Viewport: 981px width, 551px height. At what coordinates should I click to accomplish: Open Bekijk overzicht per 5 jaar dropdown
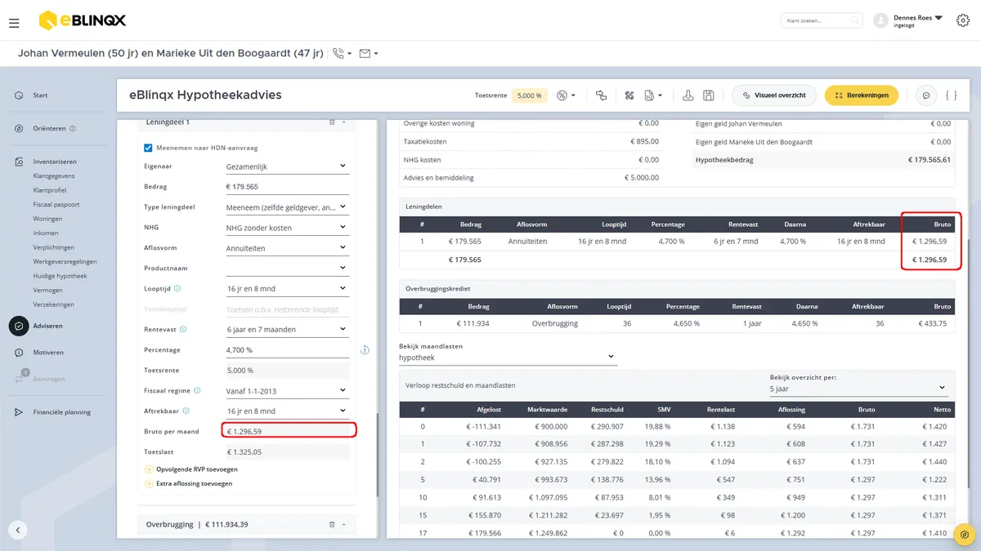click(858, 389)
